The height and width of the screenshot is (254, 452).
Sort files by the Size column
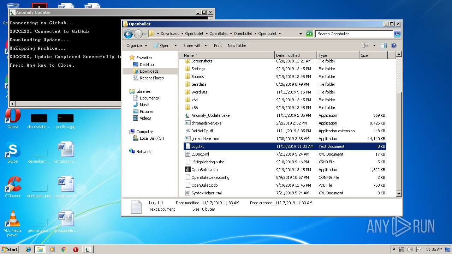[373, 55]
